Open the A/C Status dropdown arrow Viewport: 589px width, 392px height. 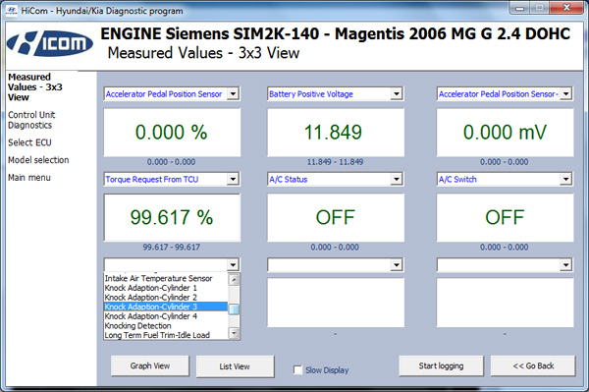397,179
